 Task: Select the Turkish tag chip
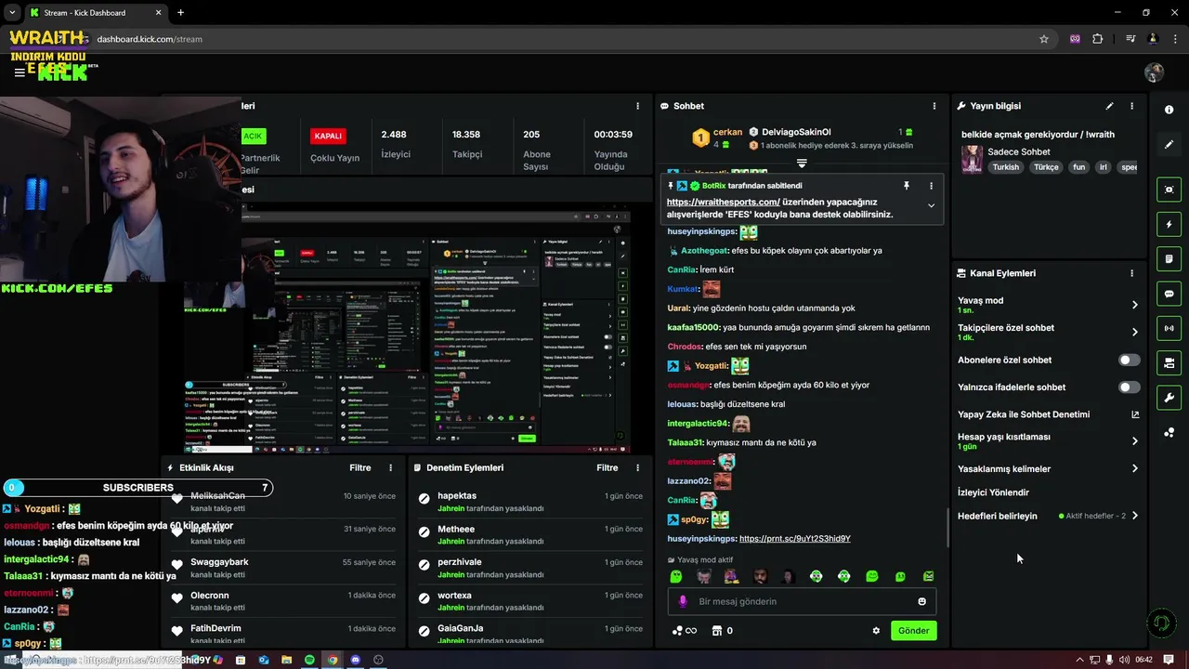1005,167
